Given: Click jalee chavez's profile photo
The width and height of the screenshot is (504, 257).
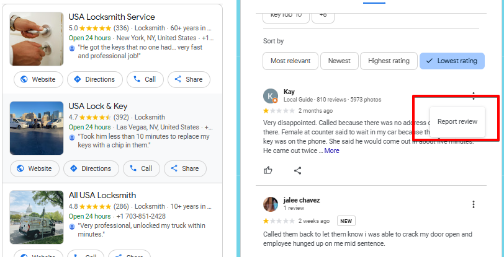Looking at the screenshot, I should click(x=271, y=204).
